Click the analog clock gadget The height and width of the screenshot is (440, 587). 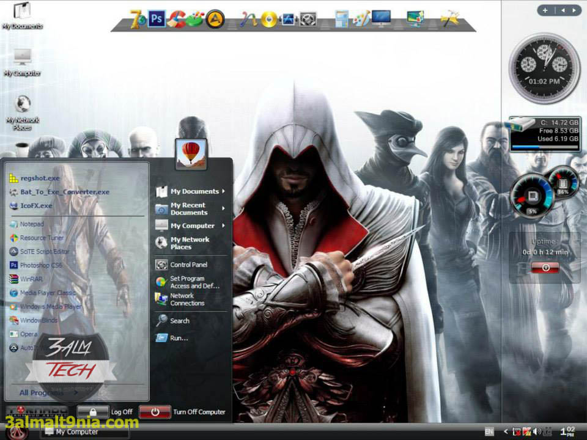coord(544,68)
